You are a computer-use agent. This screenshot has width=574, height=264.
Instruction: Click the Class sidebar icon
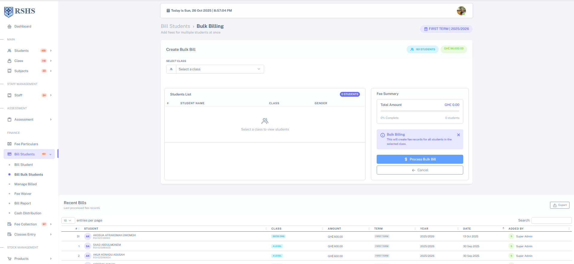[x=9, y=61]
